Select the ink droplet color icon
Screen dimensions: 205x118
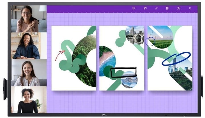click(x=190, y=8)
